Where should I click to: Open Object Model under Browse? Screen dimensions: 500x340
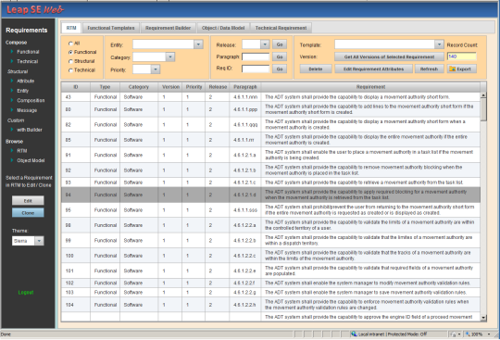[x=31, y=160]
